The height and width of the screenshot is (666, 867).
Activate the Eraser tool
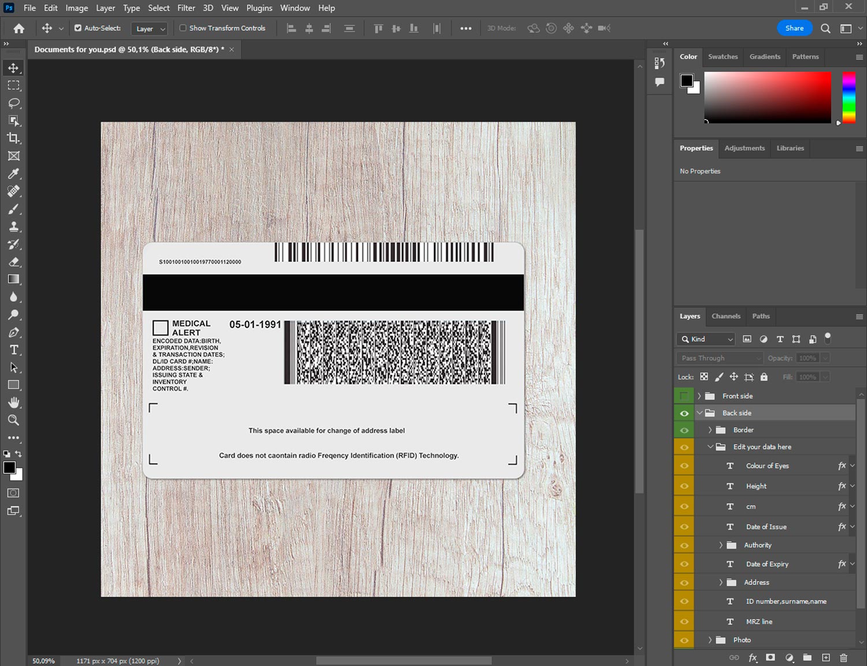14,262
